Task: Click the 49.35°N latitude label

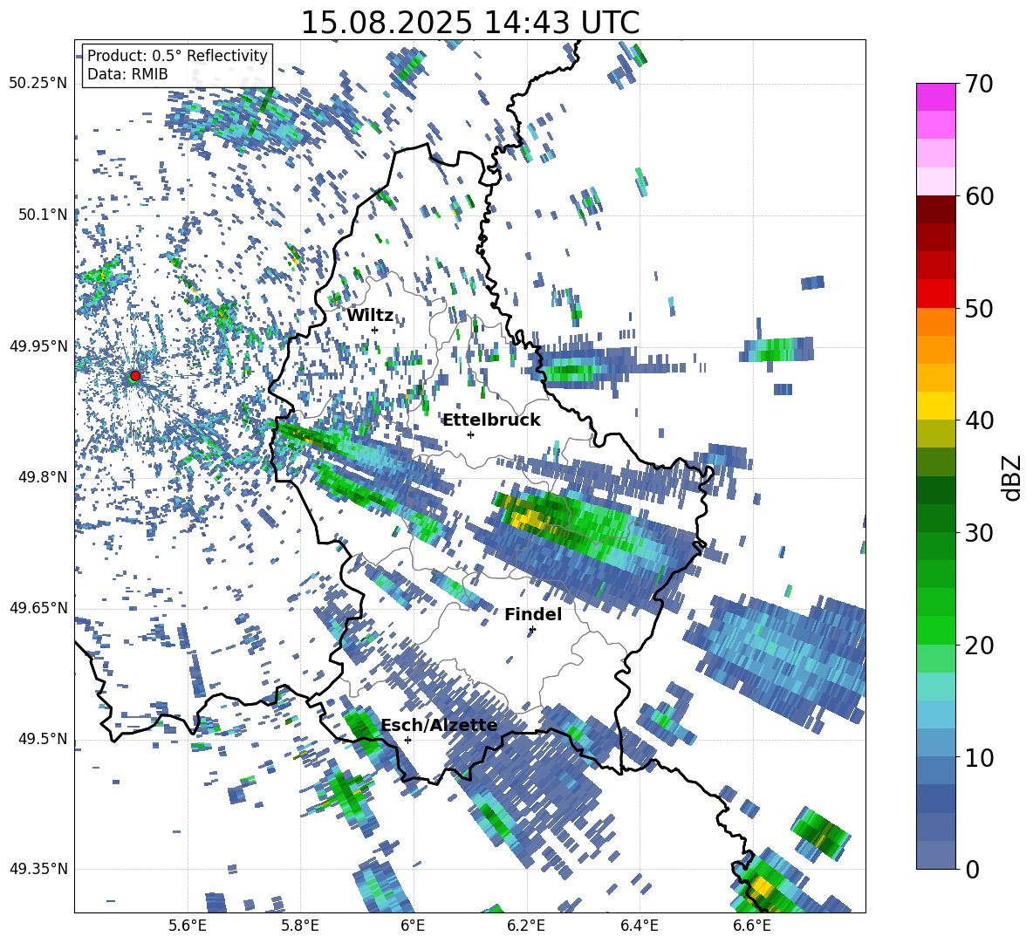Action: (x=38, y=869)
